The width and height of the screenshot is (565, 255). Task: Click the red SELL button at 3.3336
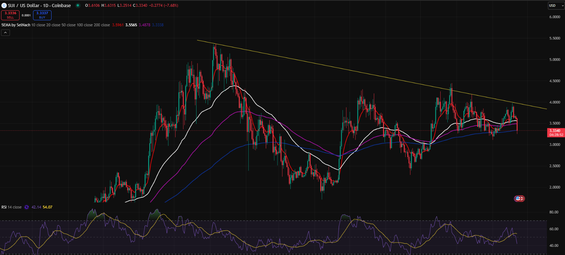point(10,15)
